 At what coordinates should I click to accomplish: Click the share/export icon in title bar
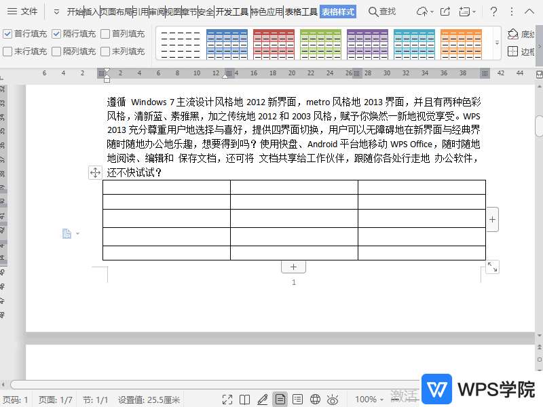coord(445,12)
